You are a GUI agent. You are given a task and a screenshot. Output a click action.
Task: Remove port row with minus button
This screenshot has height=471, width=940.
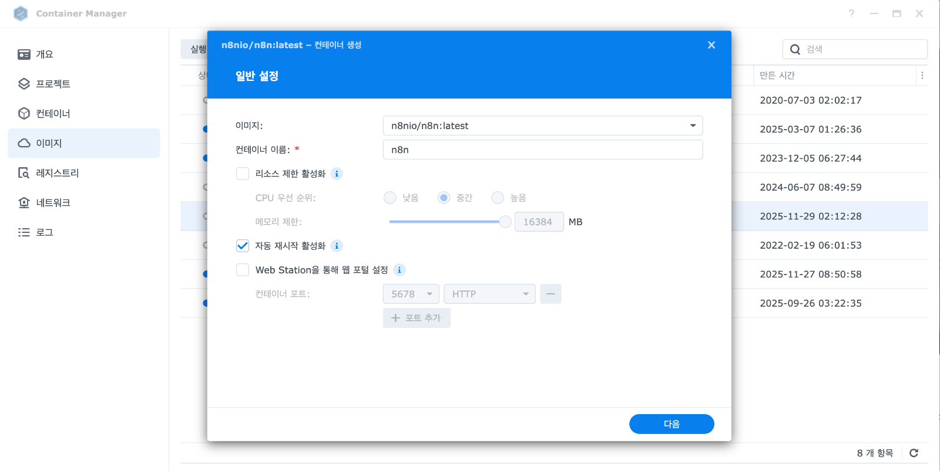(550, 294)
